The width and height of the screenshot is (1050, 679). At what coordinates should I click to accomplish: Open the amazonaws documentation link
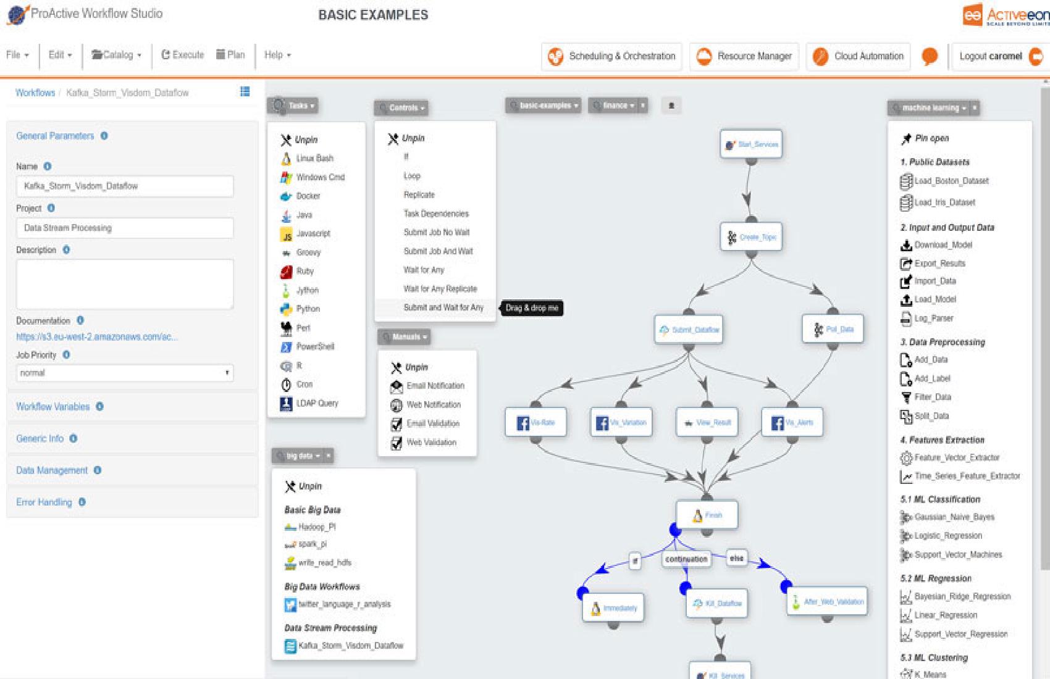click(97, 337)
